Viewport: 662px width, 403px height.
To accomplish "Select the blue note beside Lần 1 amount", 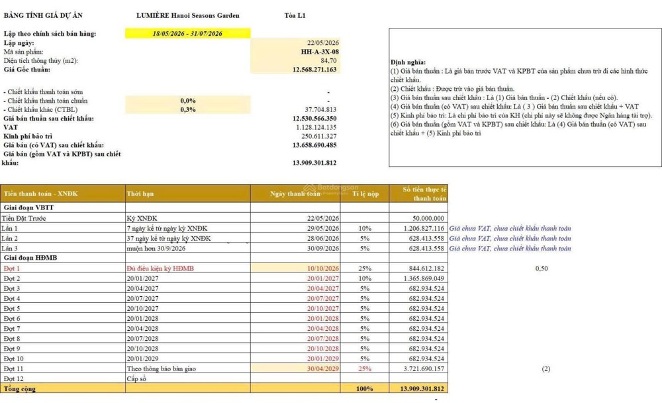I will click(x=510, y=229).
